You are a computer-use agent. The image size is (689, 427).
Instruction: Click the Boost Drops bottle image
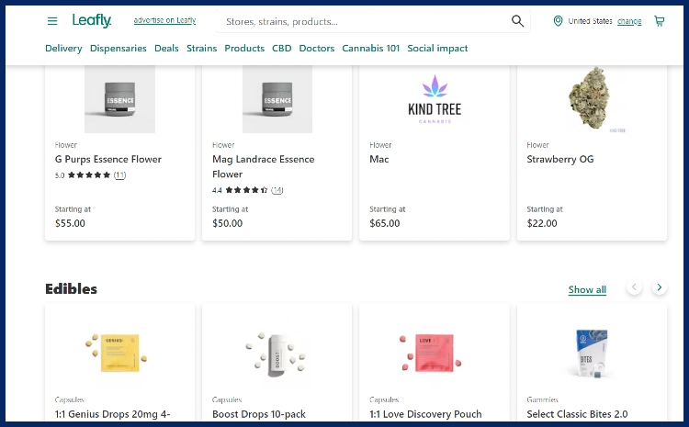coord(276,354)
